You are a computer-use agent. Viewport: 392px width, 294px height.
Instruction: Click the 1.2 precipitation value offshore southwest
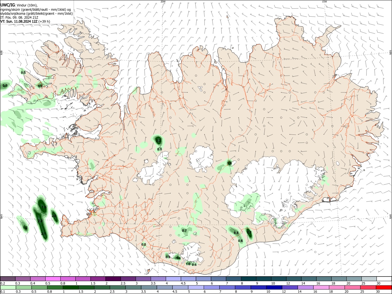pyautogui.click(x=25, y=228)
